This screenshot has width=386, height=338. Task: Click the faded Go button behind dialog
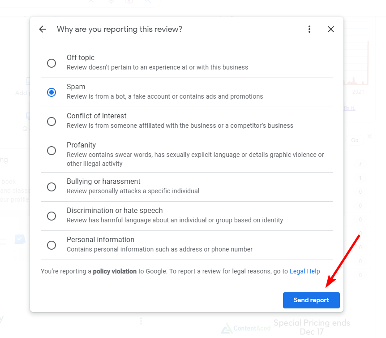click(x=355, y=140)
